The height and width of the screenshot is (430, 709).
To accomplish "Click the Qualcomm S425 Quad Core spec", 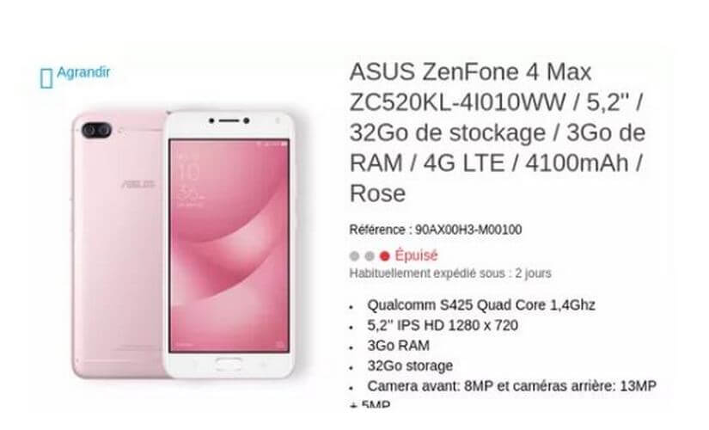I will 481,305.
